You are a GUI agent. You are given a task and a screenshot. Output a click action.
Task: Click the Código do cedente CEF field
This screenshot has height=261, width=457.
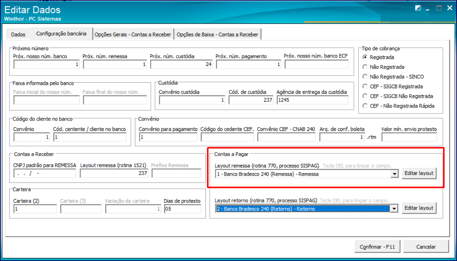(228, 137)
